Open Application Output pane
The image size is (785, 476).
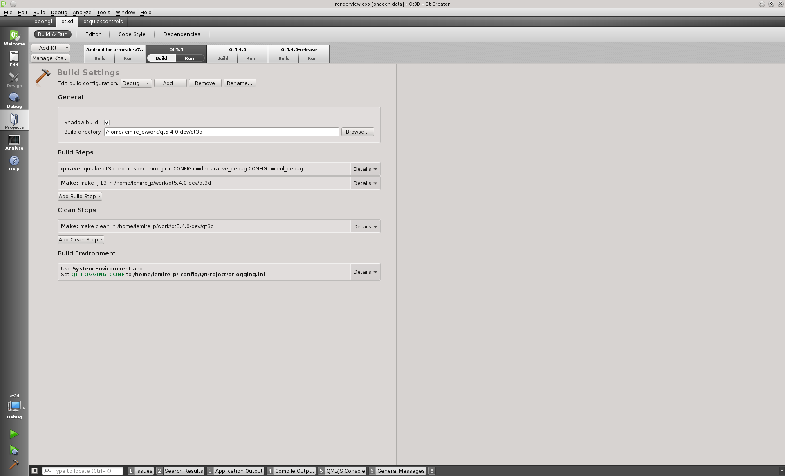(x=235, y=471)
